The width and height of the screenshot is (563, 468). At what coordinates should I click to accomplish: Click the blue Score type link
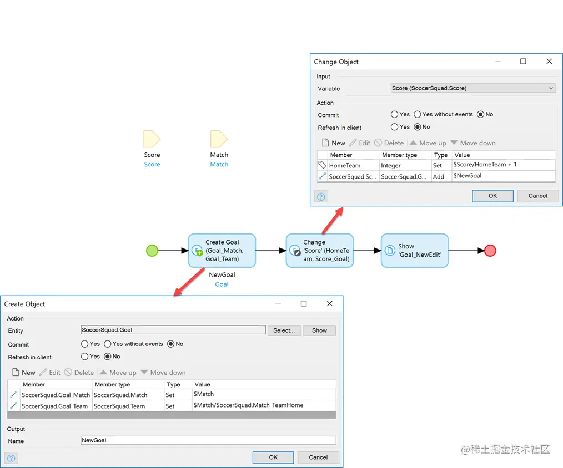152,164
